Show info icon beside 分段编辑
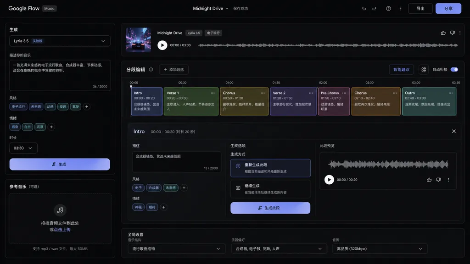Viewport: 470px width, 264px height. 151,70
